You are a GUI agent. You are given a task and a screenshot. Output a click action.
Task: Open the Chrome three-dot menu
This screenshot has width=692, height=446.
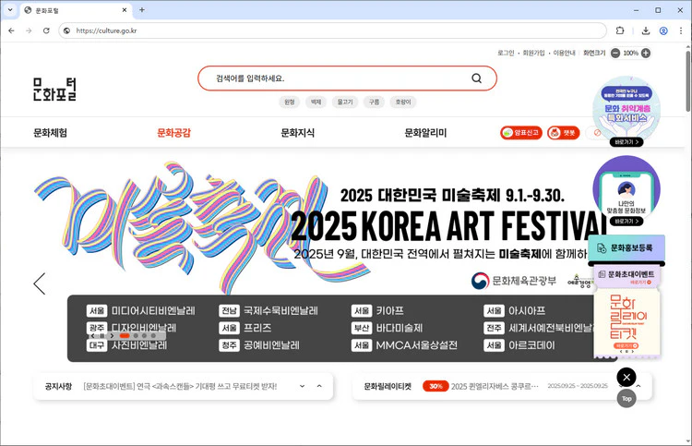tap(681, 30)
